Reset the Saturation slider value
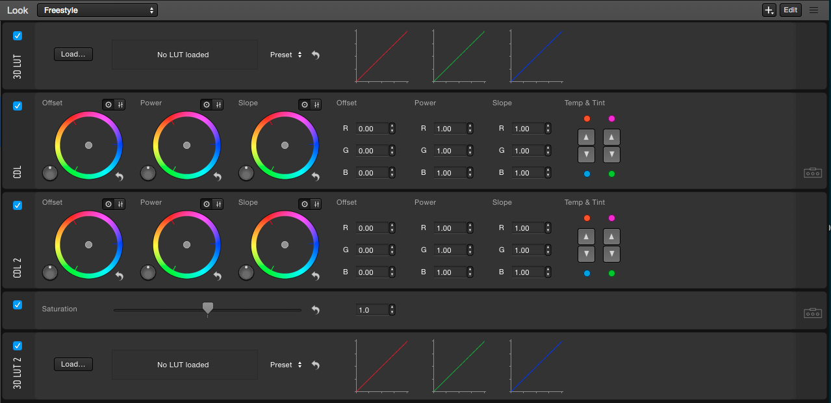Screen dimensions: 831x403 pyautogui.click(x=316, y=310)
